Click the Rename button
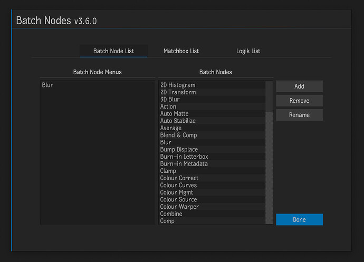Image resolution: width=364 pixels, height=262 pixels. 299,115
